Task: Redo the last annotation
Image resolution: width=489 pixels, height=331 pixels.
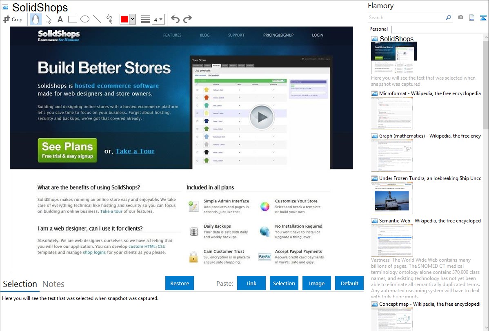Action: click(187, 19)
